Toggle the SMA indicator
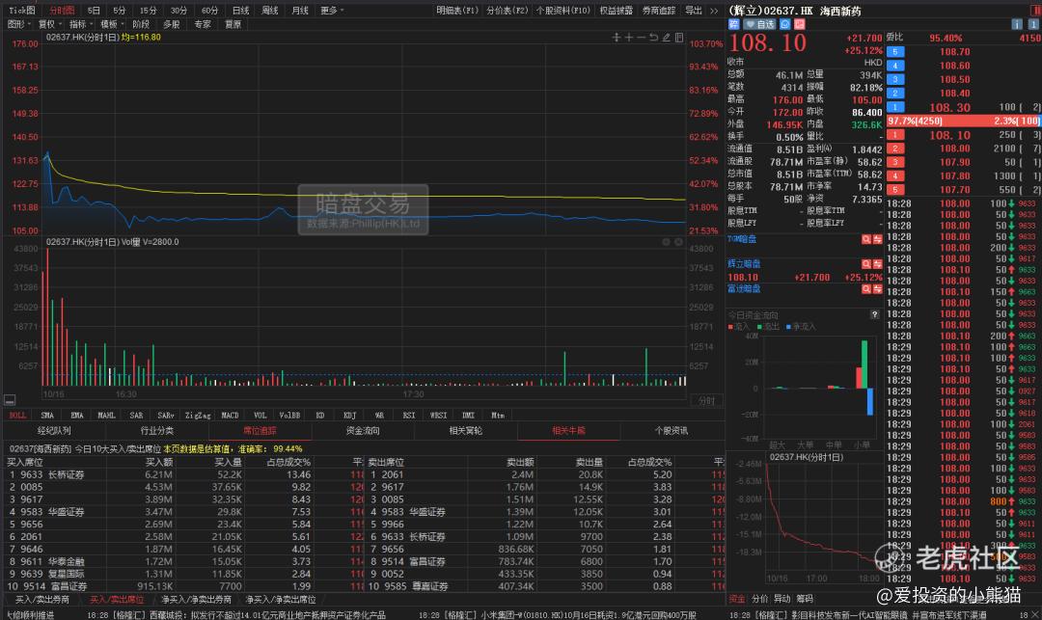The image size is (1042, 620). pos(47,416)
